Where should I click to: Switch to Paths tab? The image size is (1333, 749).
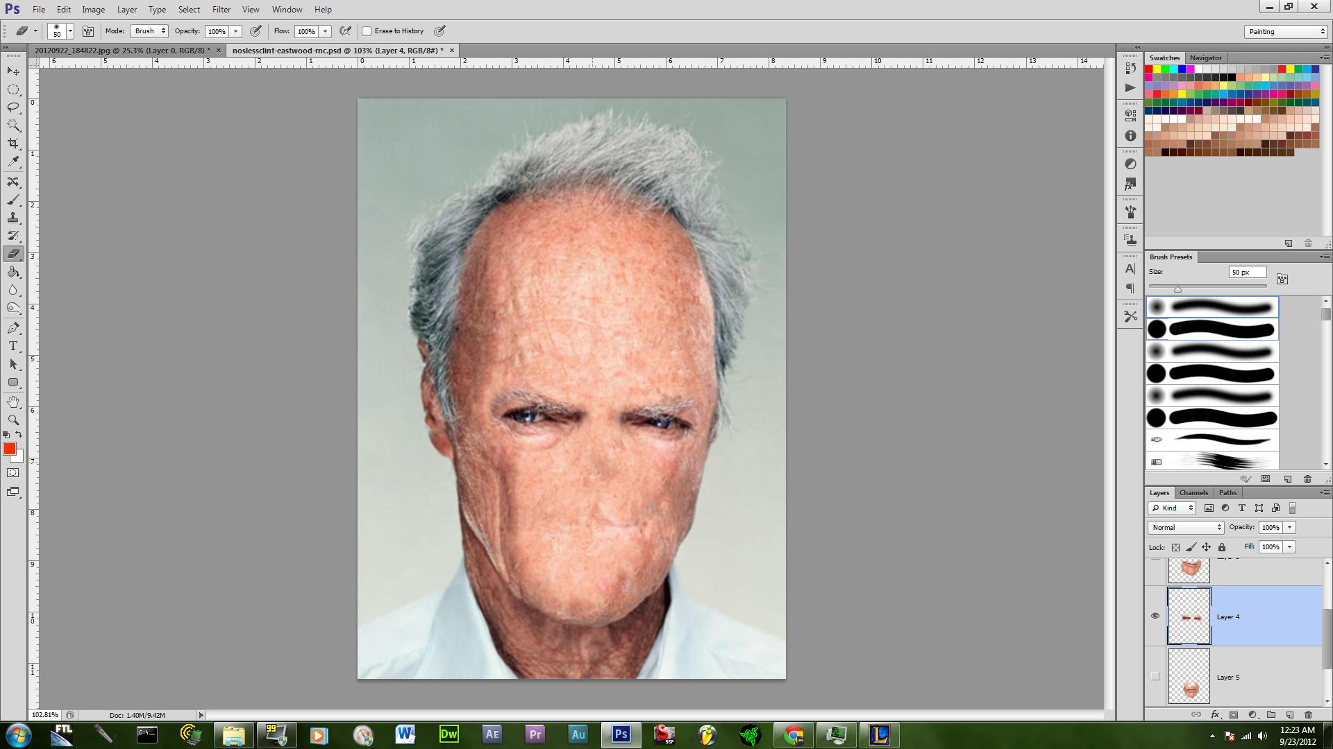[x=1227, y=493]
